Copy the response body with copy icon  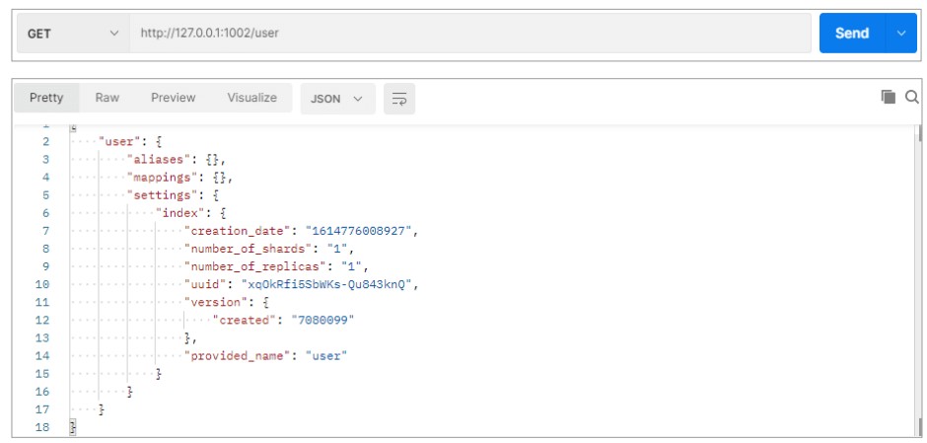(x=888, y=97)
